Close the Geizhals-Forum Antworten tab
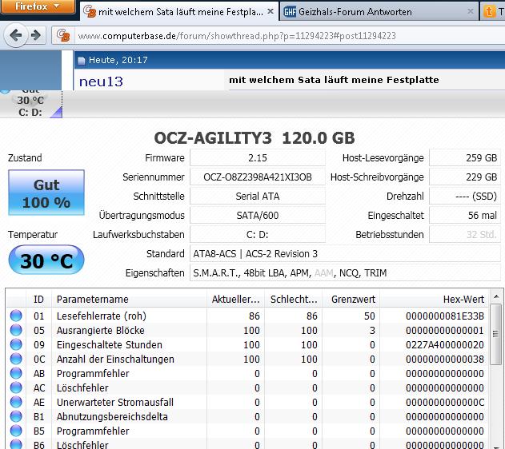The width and height of the screenshot is (505, 449). [x=471, y=11]
